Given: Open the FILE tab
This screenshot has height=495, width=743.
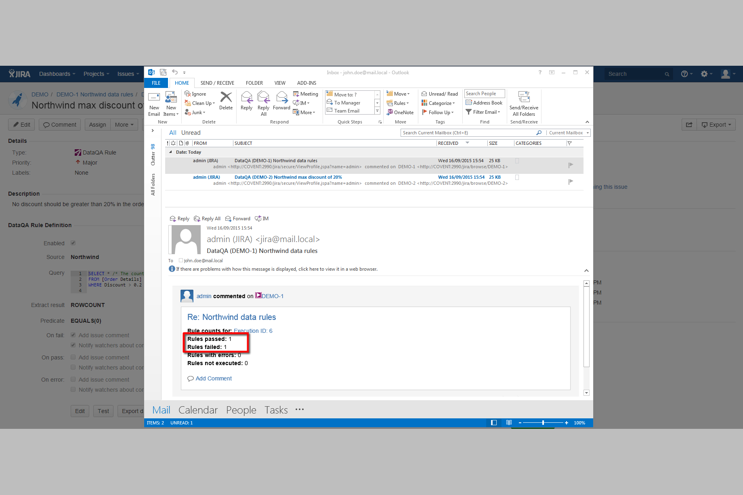Looking at the screenshot, I should pyautogui.click(x=156, y=83).
